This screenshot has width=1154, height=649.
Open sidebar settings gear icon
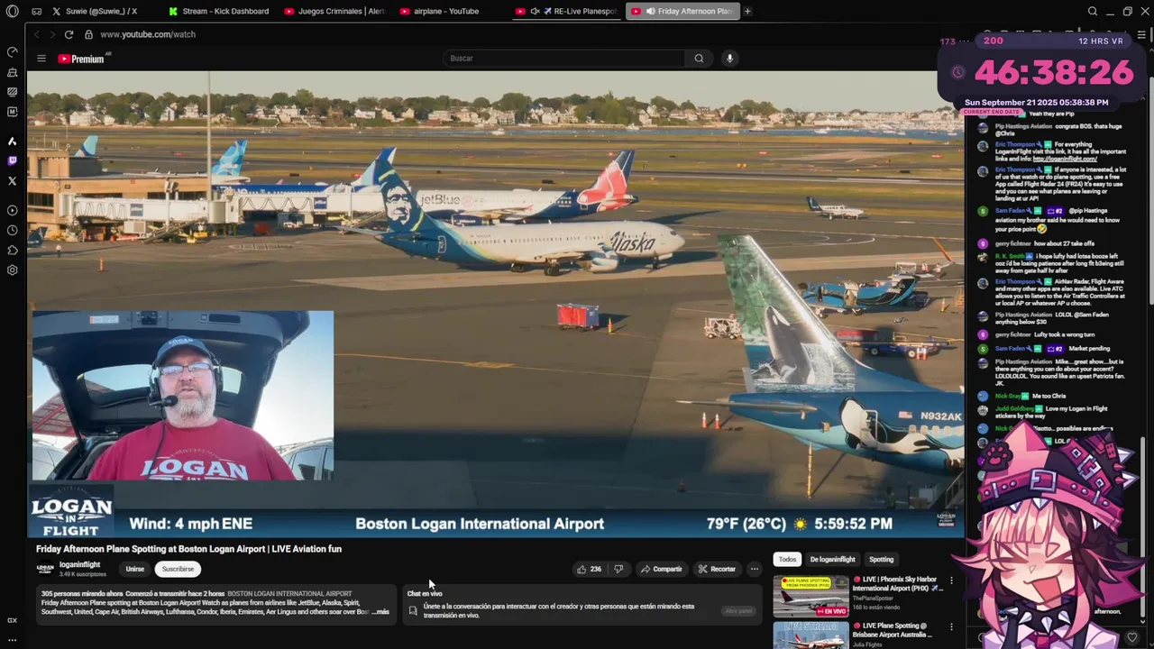click(12, 270)
